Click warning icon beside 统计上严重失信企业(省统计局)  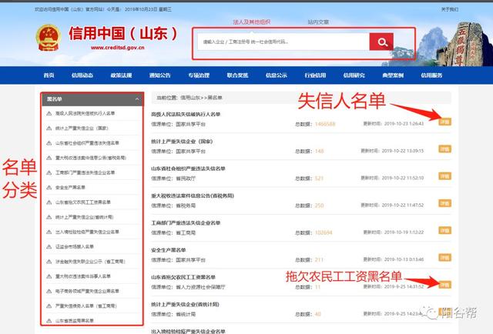[x=49, y=217]
